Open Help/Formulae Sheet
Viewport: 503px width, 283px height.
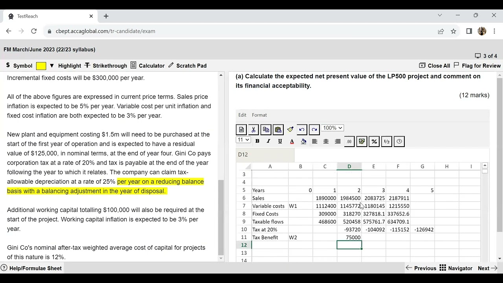[x=31, y=268]
